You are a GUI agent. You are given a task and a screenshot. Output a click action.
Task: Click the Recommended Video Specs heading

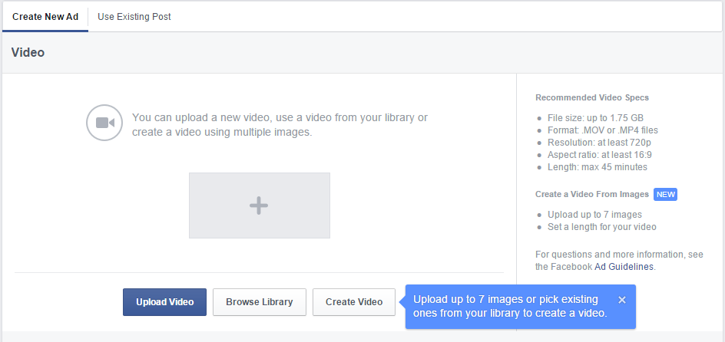pos(591,97)
